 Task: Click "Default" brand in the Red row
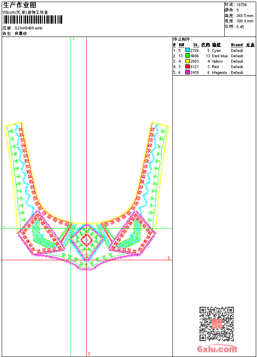point(237,67)
